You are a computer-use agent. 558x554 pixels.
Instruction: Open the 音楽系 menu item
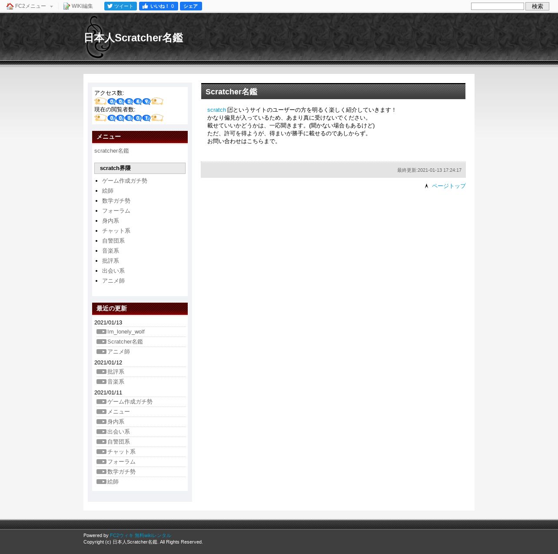(x=110, y=251)
